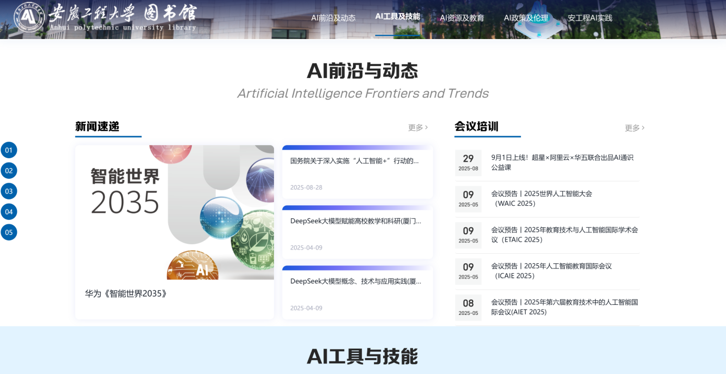
Task: Open the 安工程AI实践 menu item
Action: coord(590,18)
